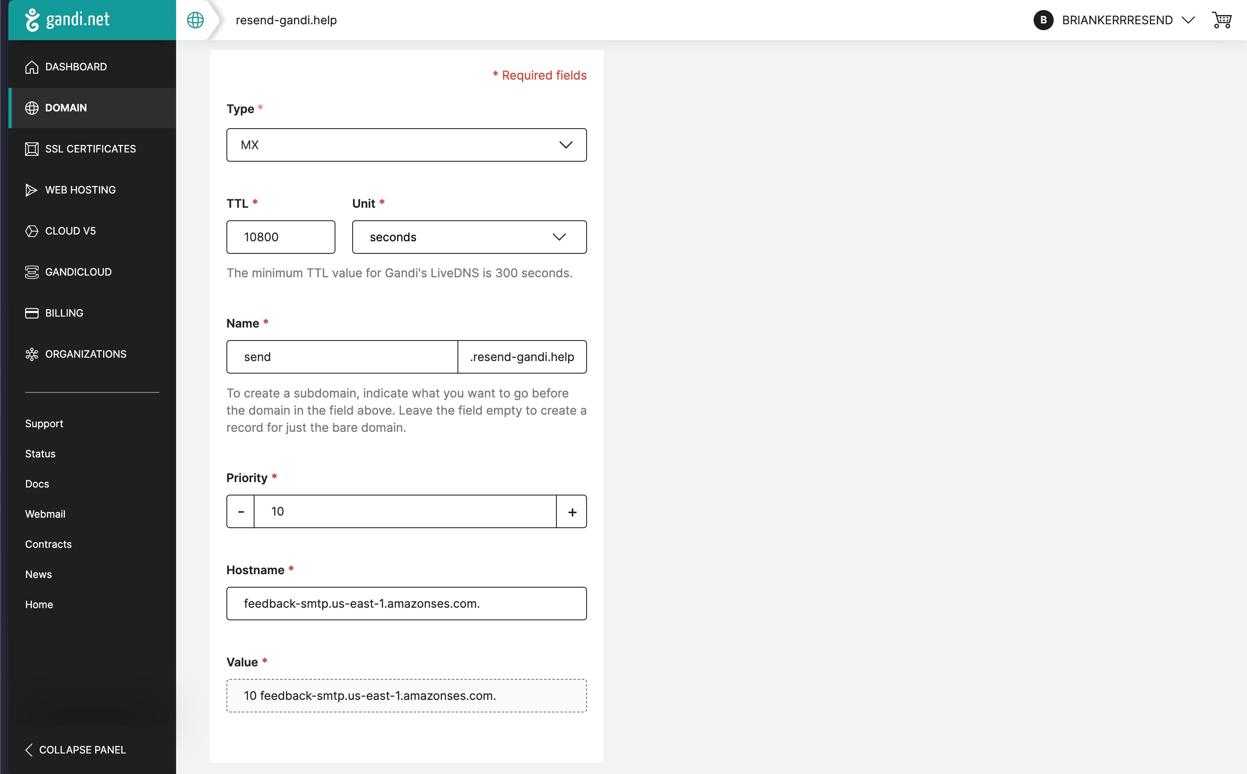
Task: Open the DASHBOARD menu item
Action: pos(92,67)
